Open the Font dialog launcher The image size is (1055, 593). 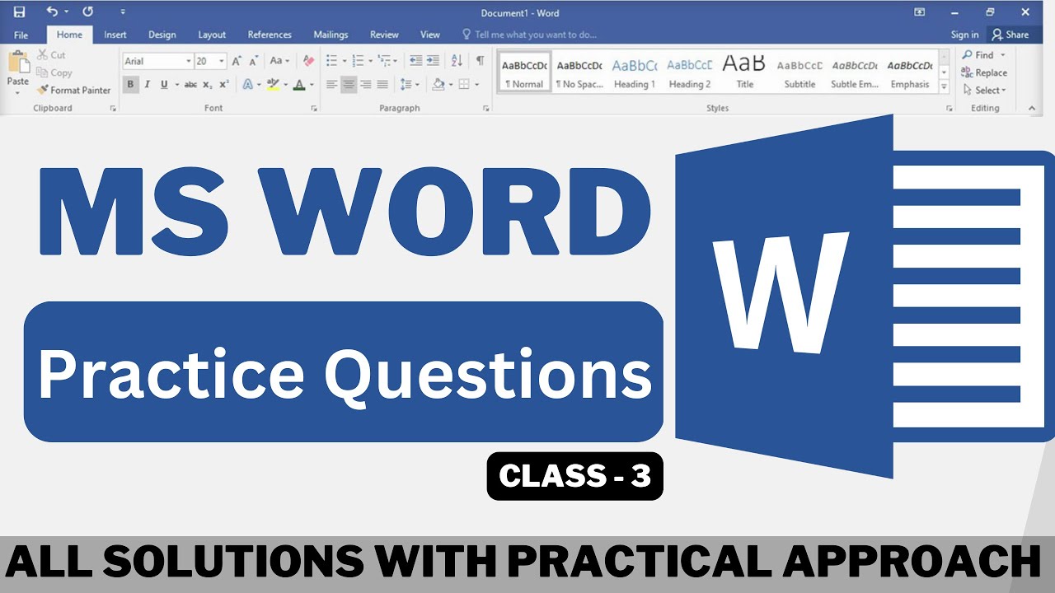pyautogui.click(x=314, y=108)
